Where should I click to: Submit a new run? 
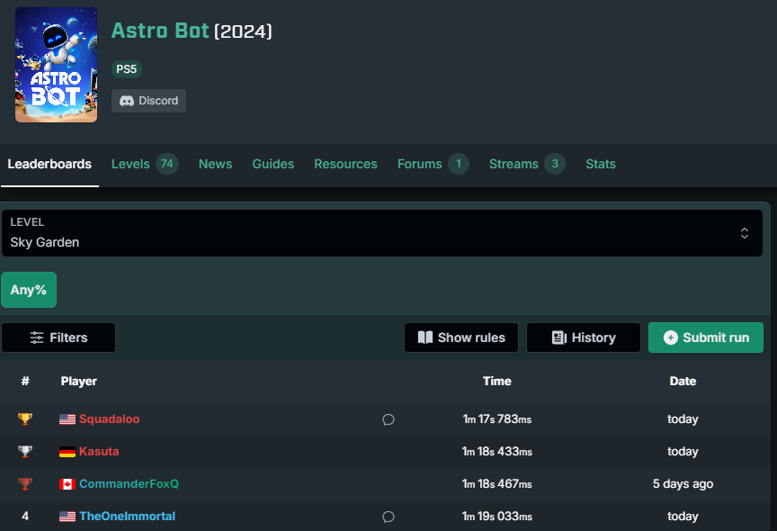pyautogui.click(x=706, y=337)
